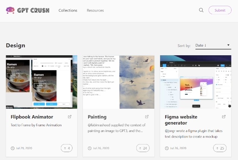This screenshot has height=160, width=238.
Task: Upvote the Painting card with 24 votes
Action: click(143, 148)
